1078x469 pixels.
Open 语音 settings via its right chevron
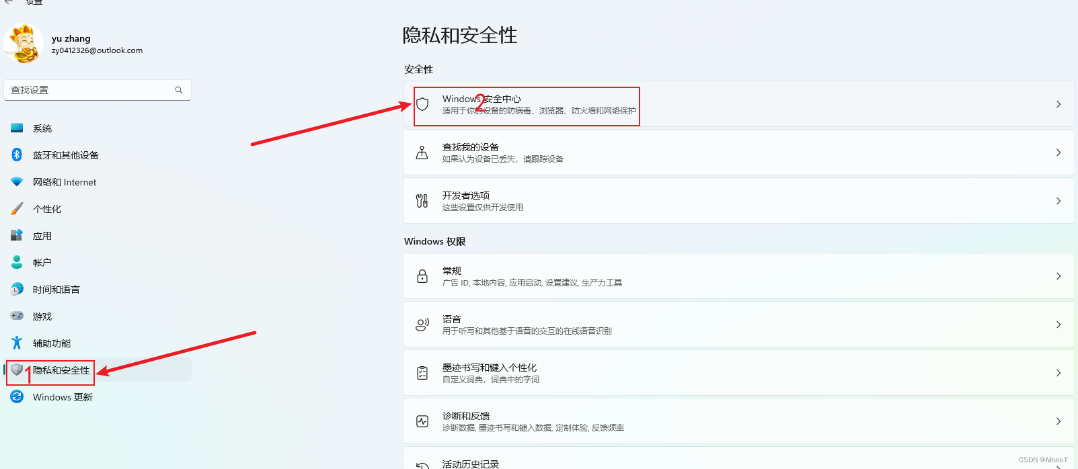[x=1058, y=325]
